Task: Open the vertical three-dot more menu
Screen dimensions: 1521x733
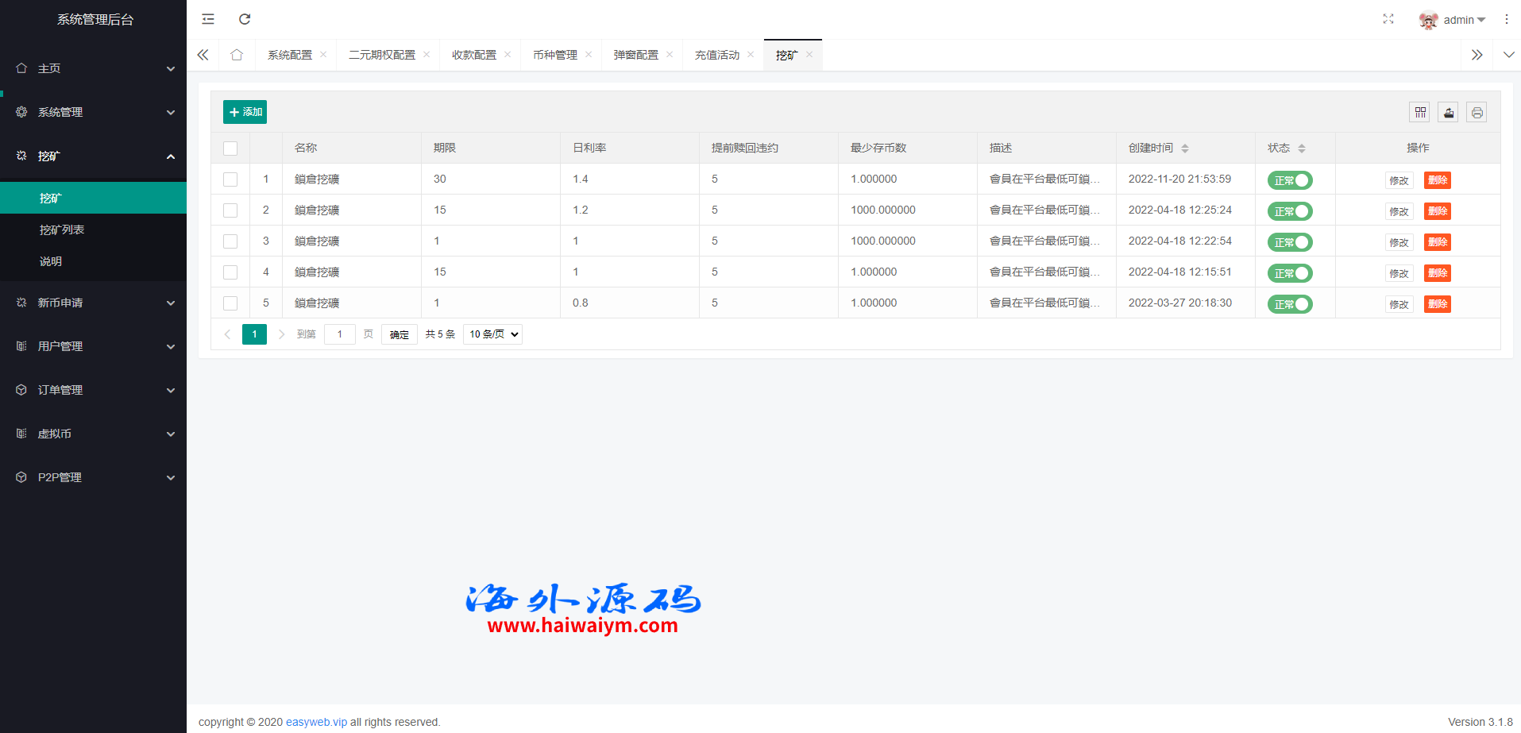Action: click(1506, 19)
